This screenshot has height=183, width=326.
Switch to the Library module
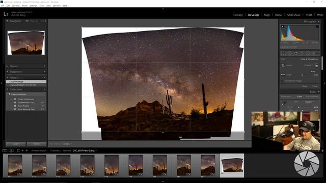(x=238, y=15)
